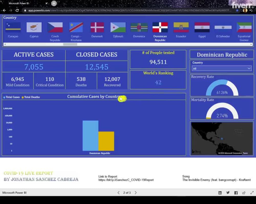Screen dimensions: 256x204
Task: Open the share report icon in the footer
Action: click(244, 193)
